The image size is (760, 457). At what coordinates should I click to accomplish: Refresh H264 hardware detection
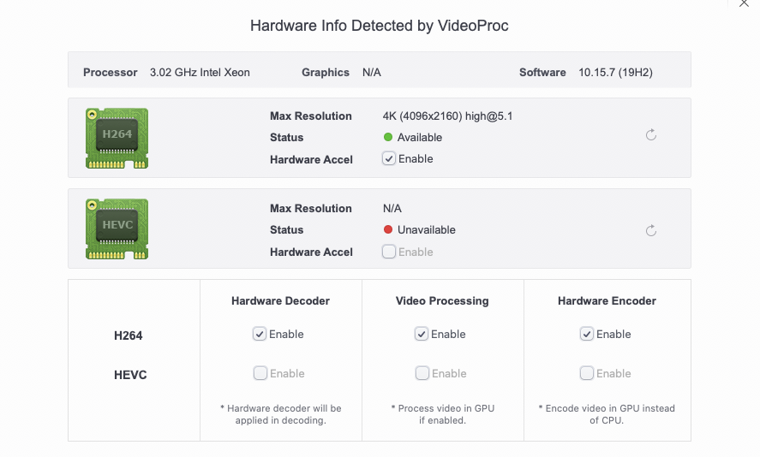pos(651,135)
